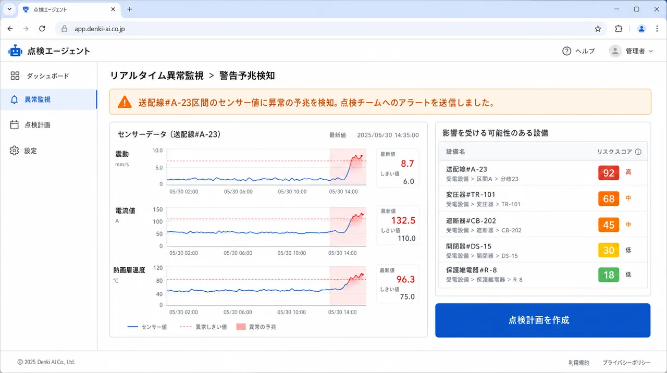Click the 電流値 threshold value 110.0
This screenshot has width=667, height=373.
tap(405, 239)
